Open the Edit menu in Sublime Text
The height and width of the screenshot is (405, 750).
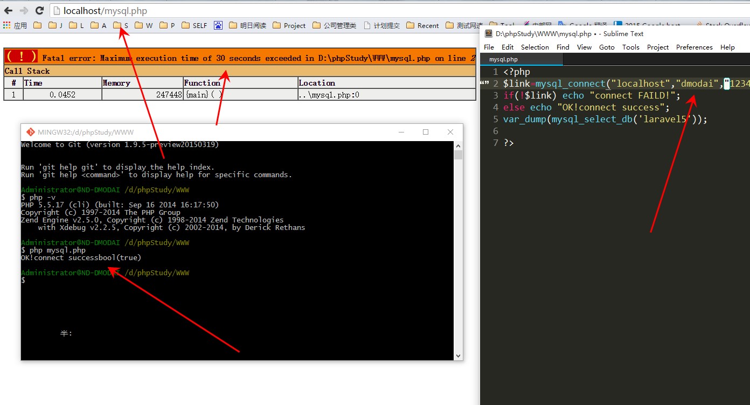(x=508, y=47)
